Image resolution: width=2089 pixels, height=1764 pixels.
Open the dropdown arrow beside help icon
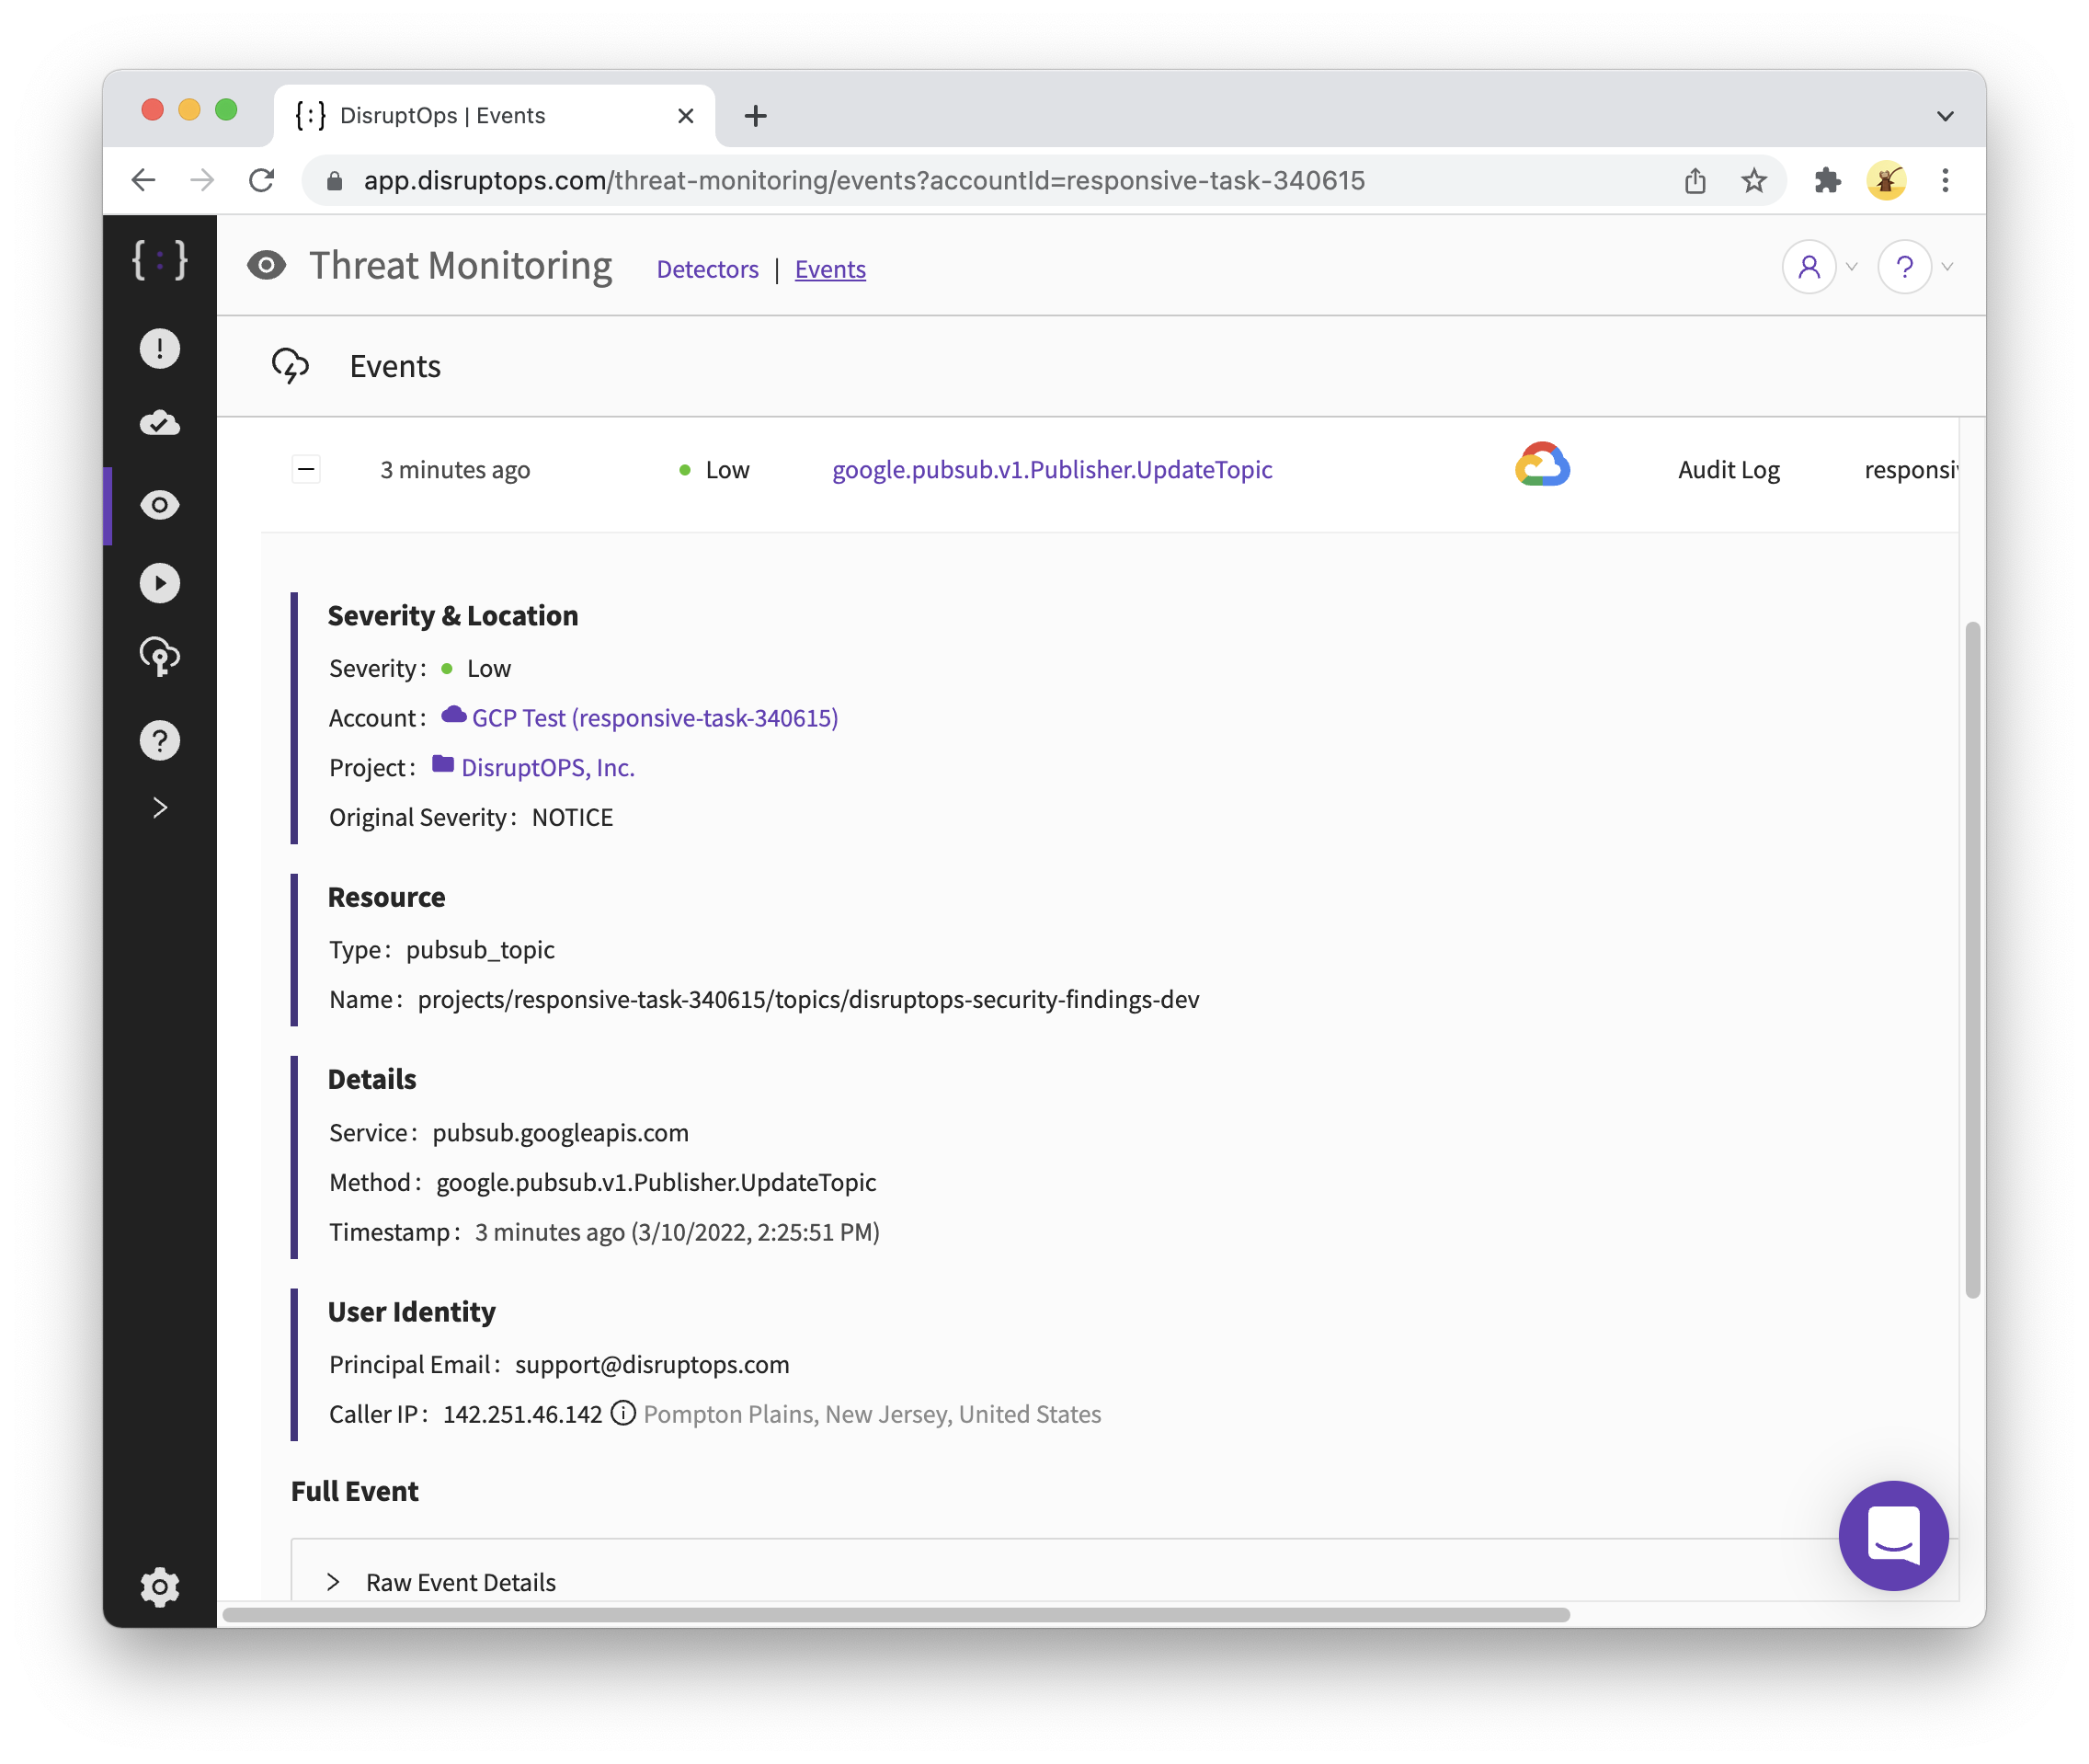(1947, 267)
